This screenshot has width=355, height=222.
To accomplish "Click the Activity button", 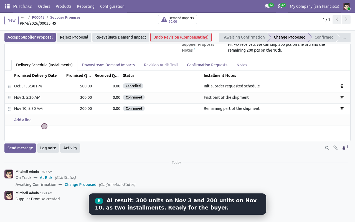I will [70, 148].
